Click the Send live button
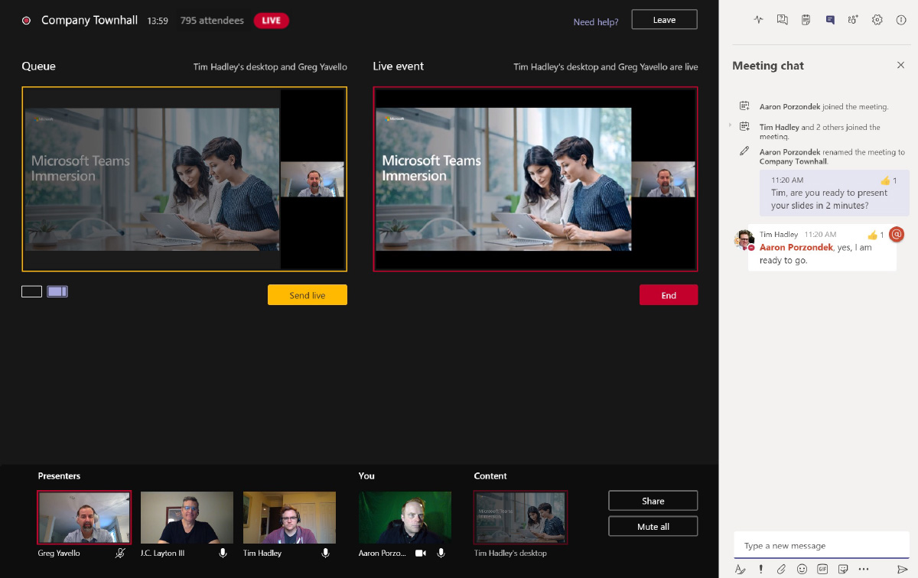This screenshot has width=918, height=578. pos(308,295)
